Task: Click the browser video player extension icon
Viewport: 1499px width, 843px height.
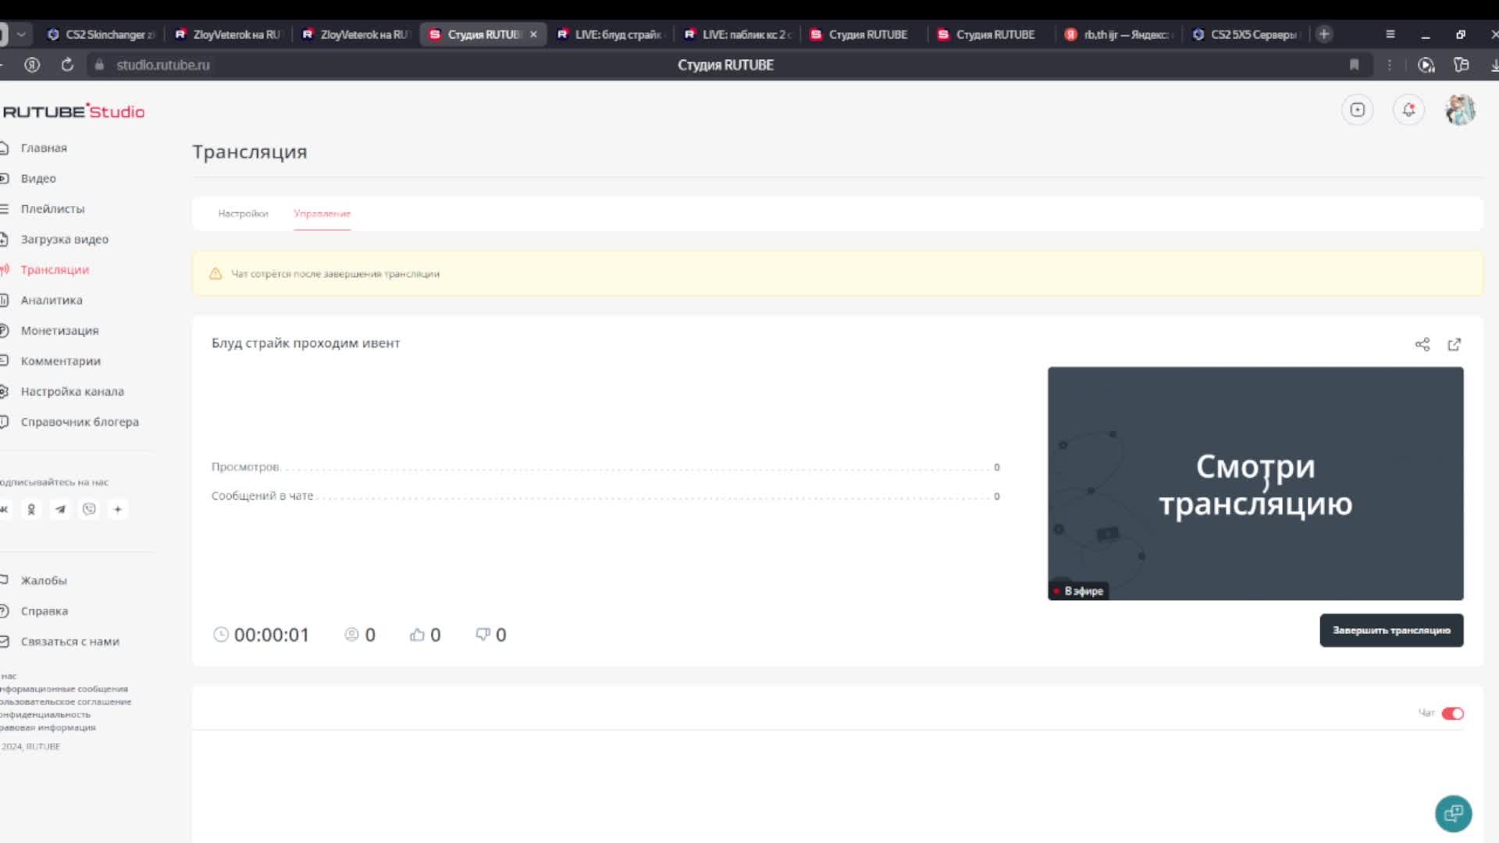Action: coord(1426,65)
